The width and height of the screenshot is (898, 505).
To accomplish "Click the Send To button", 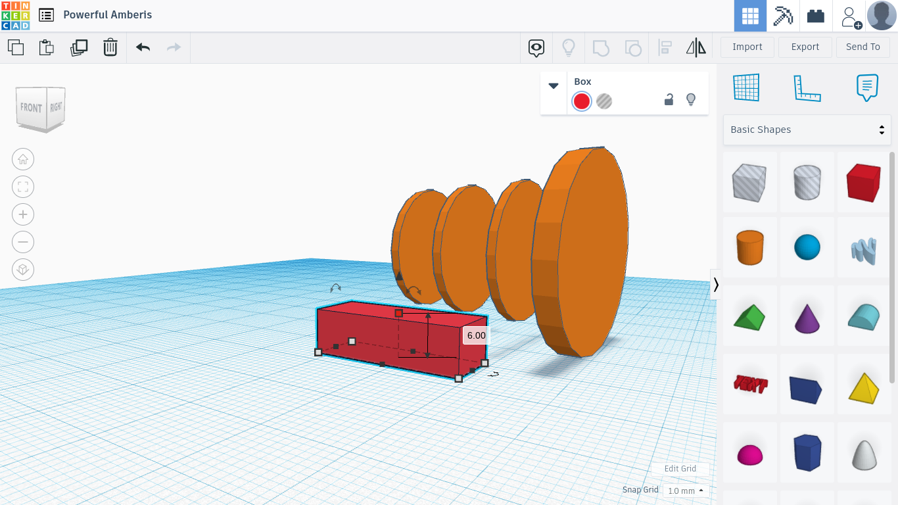I will [x=863, y=47].
